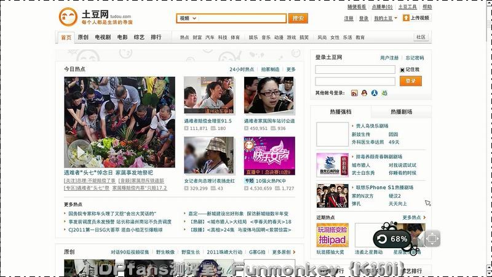
Task: Open the 原创 navigation tab
Action: pyautogui.click(x=83, y=37)
